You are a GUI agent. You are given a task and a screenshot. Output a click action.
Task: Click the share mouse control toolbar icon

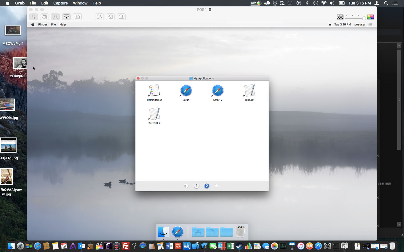click(44, 17)
